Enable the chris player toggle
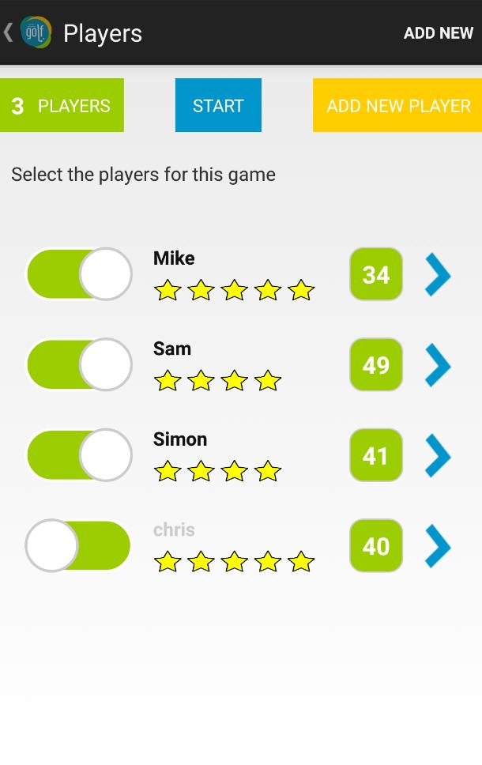 click(x=78, y=545)
